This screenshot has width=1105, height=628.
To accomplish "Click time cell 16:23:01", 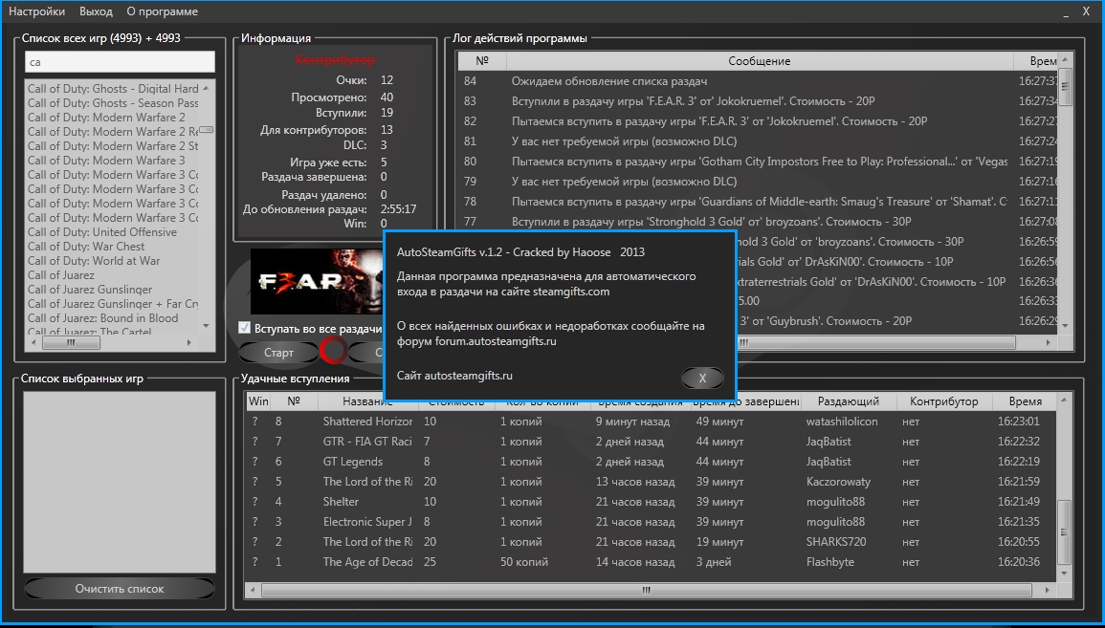I will pos(1018,422).
